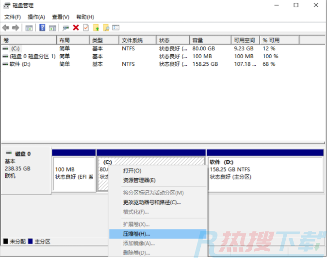The height and width of the screenshot is (258, 327).
Task: Sort by the 类型 column header
Action: [104, 40]
